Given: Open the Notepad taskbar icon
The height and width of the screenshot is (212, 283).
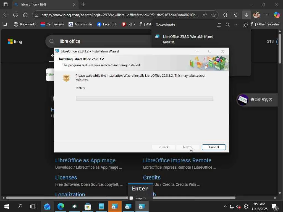Looking at the screenshot, I should [x=101, y=206].
